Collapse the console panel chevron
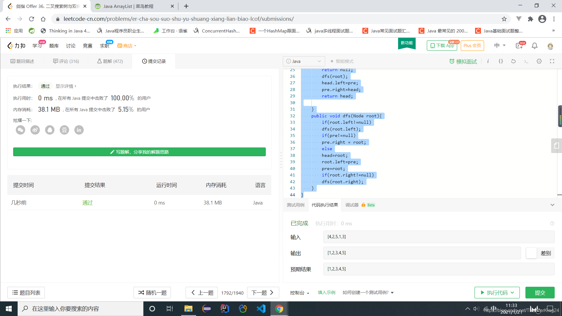Viewport: 562px width, 316px height. coord(552,205)
